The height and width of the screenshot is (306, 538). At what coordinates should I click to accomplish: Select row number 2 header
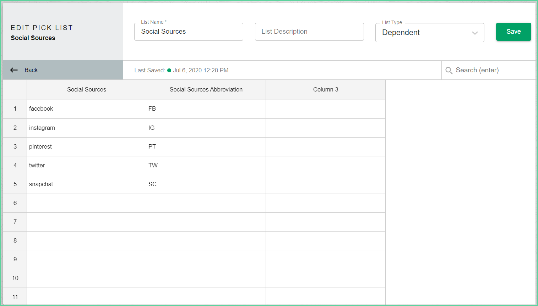(x=15, y=128)
